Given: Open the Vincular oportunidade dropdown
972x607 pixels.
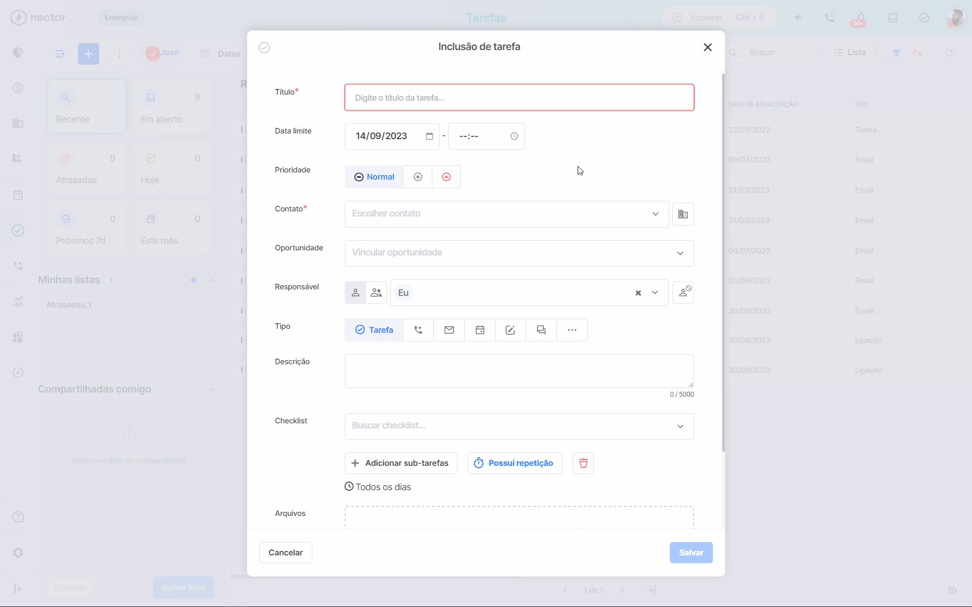Looking at the screenshot, I should (x=519, y=253).
